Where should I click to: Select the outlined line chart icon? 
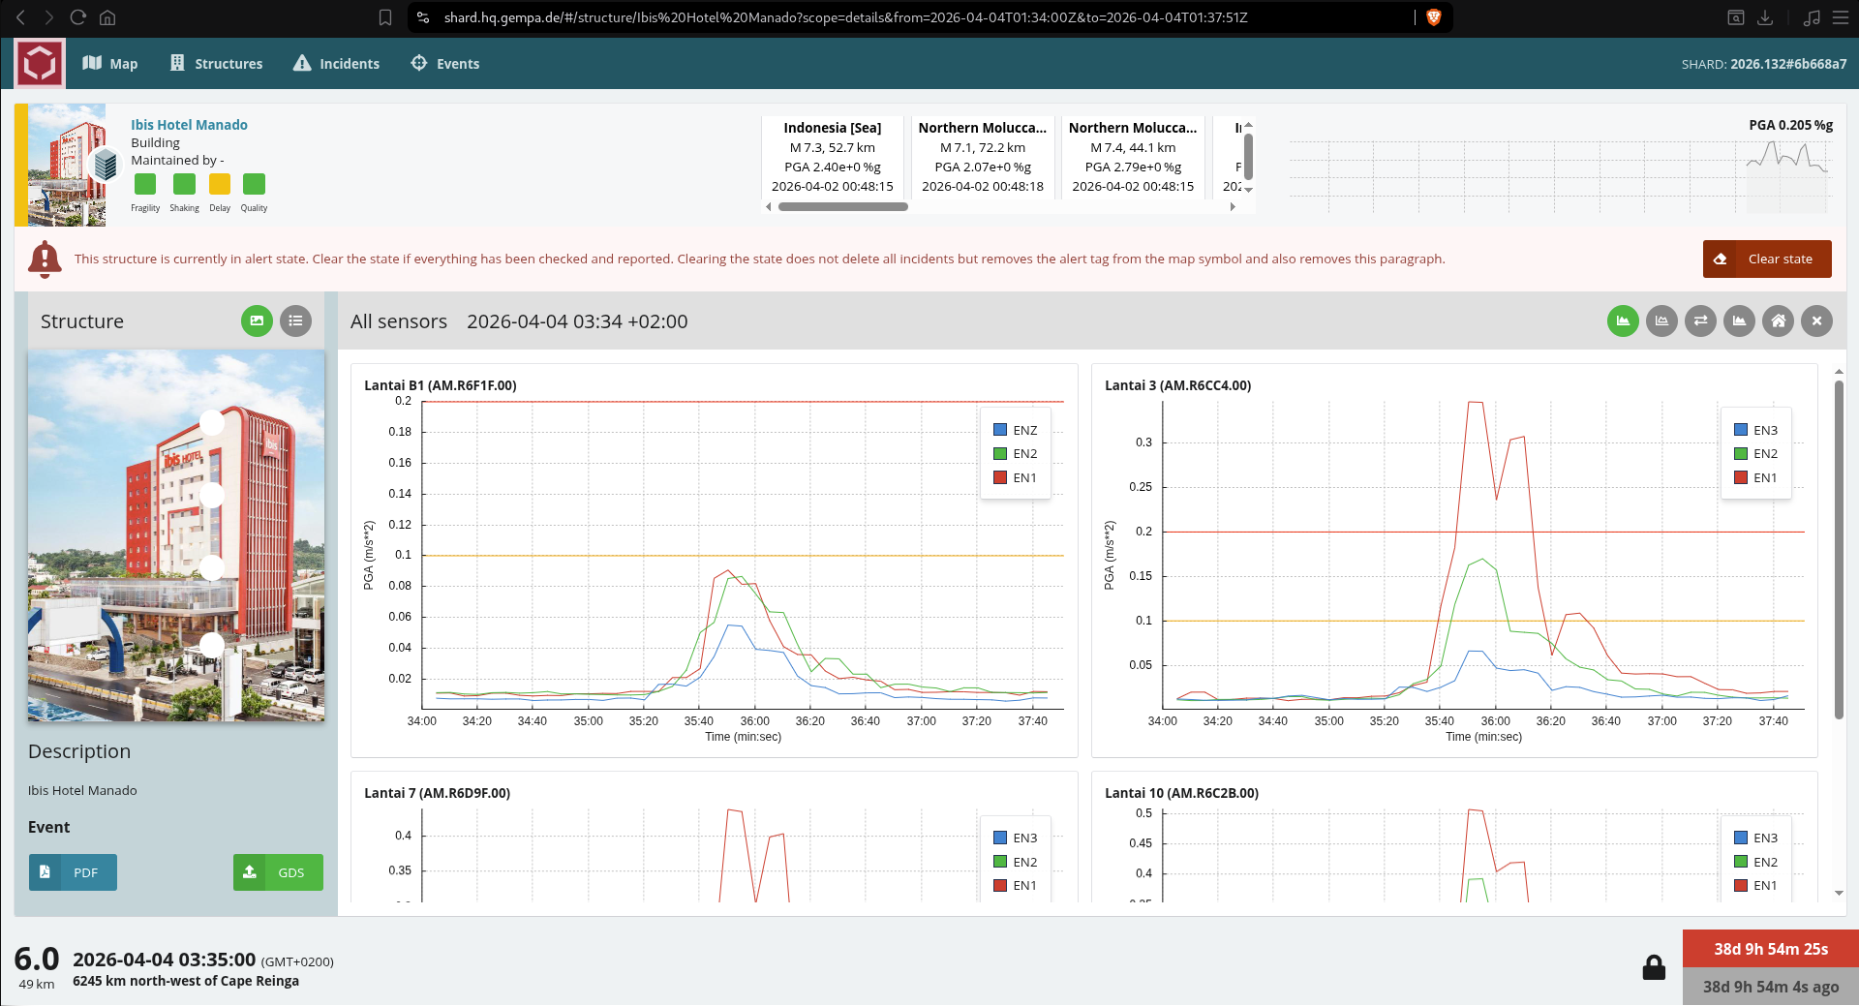(x=1661, y=321)
